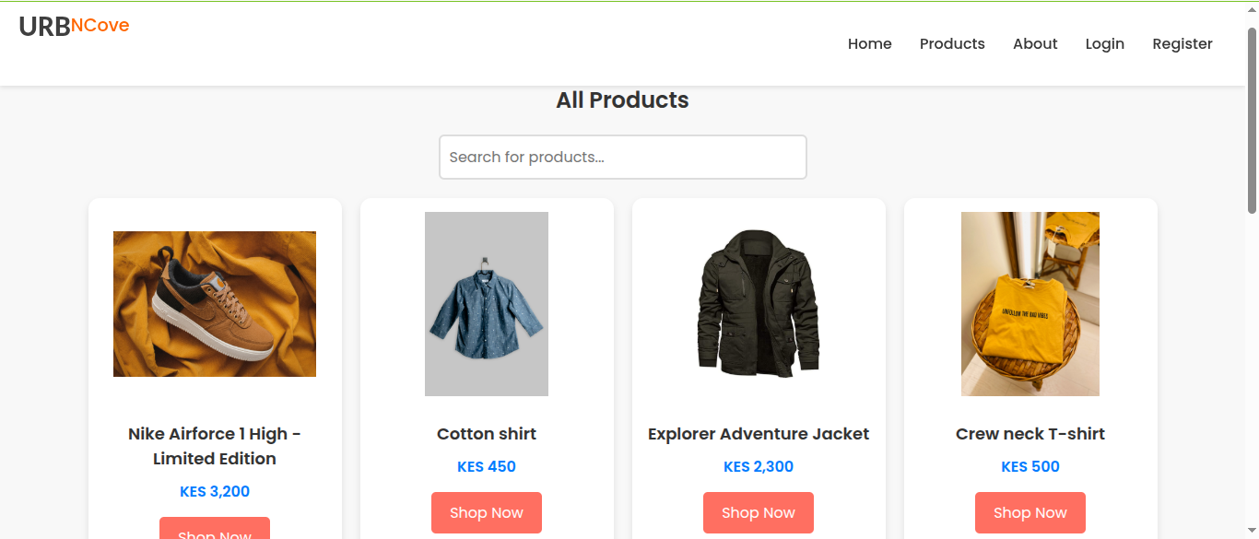The height and width of the screenshot is (539, 1259).
Task: Click Shop Now under Cotton shirt
Action: (487, 512)
